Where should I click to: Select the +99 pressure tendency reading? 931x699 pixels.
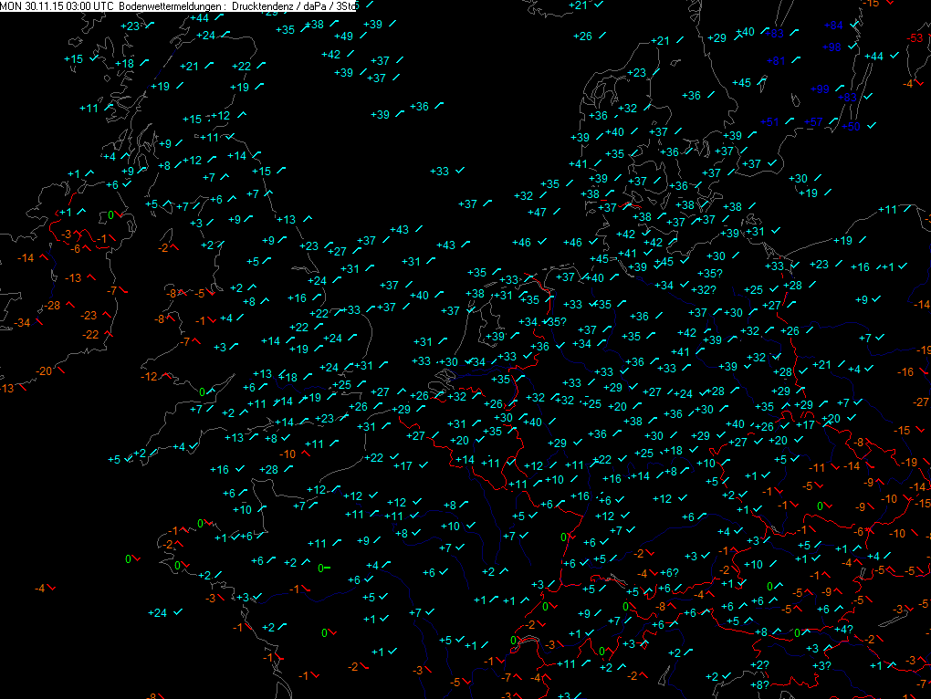(x=820, y=89)
